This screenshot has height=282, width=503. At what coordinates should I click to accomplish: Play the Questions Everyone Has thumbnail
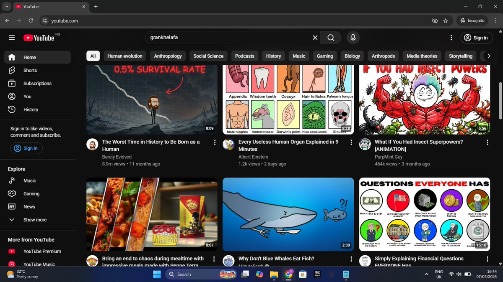425,214
